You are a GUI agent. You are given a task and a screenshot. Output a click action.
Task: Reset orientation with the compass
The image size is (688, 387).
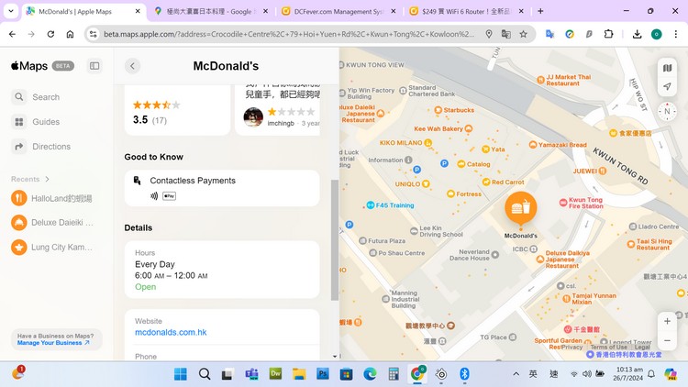click(667, 112)
